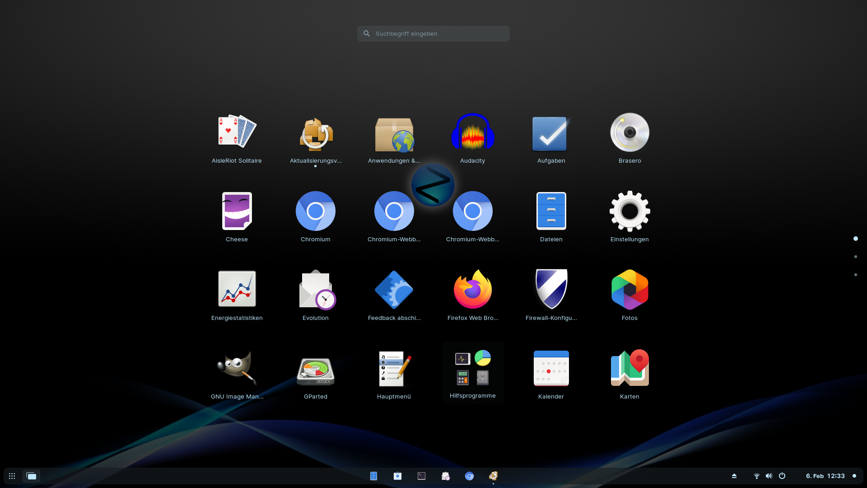The image size is (867, 488).
Task: Launch Karten maps application
Action: [629, 368]
